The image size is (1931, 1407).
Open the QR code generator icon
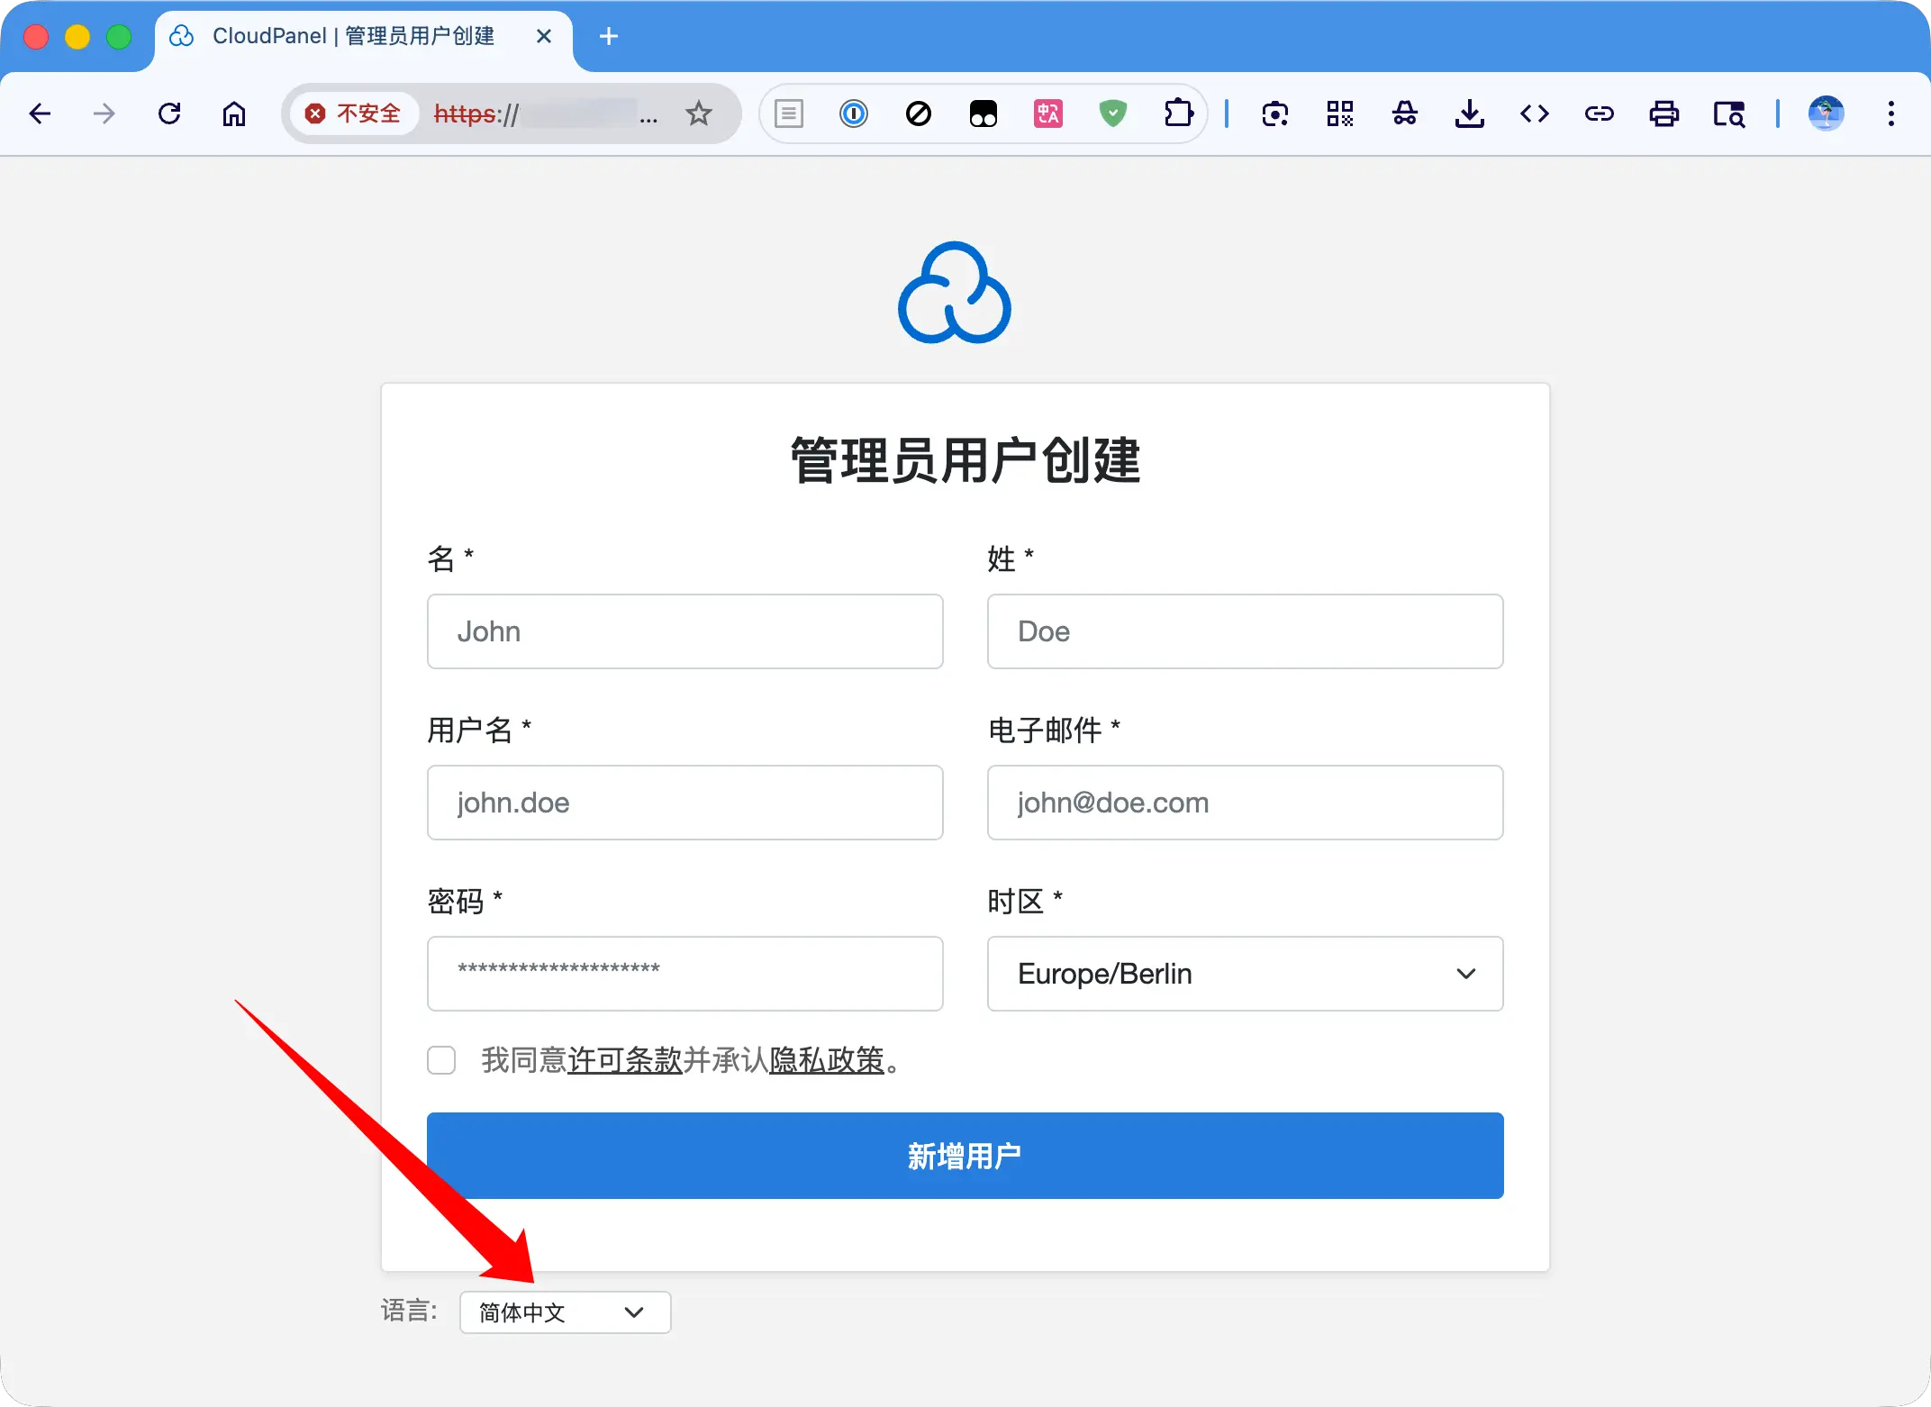point(1339,113)
